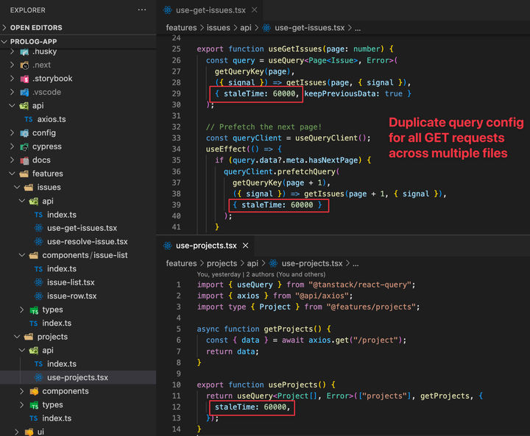Click the React icon beside issue-list.tsx
The image size is (530, 436).
point(40,282)
